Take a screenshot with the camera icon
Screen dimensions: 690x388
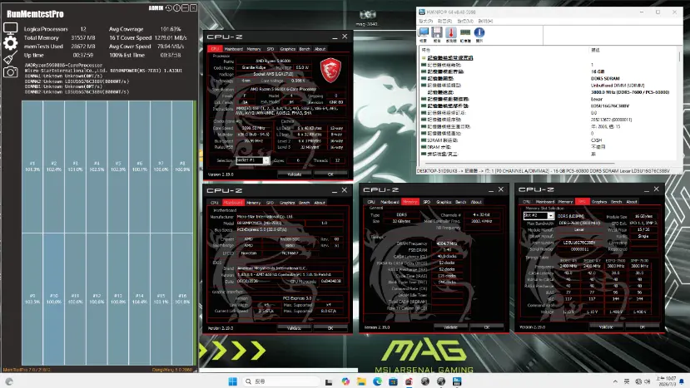[10, 72]
